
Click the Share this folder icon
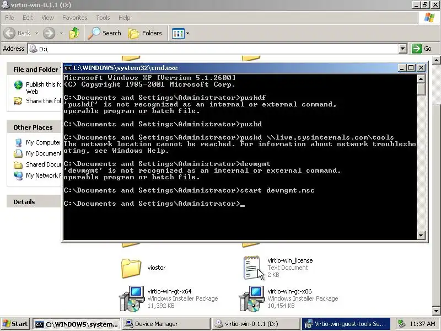(18, 101)
